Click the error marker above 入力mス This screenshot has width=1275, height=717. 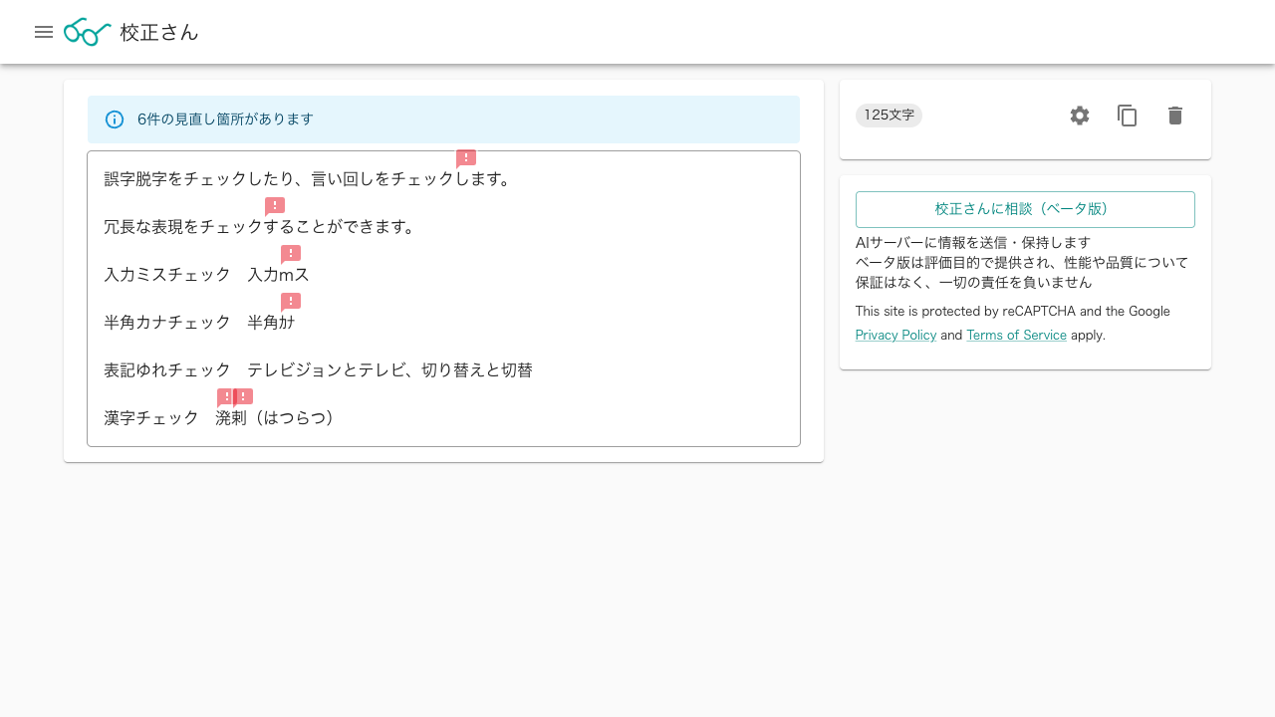(x=291, y=254)
